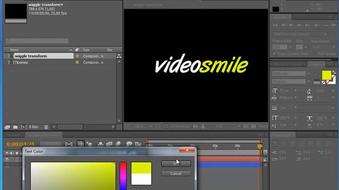Toggle preview audio mute icon
This screenshot has height=190, width=339.
[x=316, y=25]
